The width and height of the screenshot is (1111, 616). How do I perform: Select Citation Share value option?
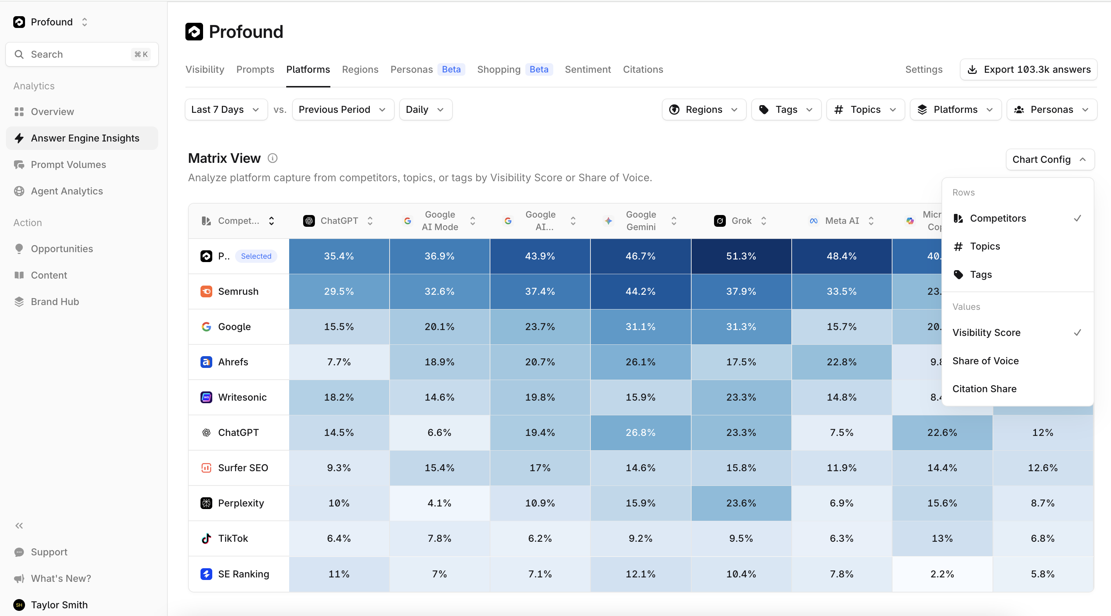click(984, 388)
